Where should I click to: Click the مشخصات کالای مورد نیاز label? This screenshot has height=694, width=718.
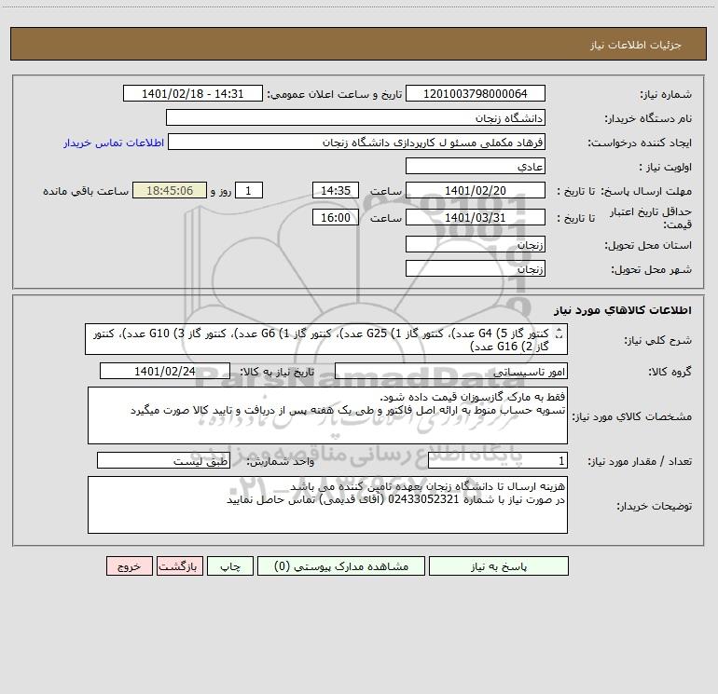[x=632, y=416]
